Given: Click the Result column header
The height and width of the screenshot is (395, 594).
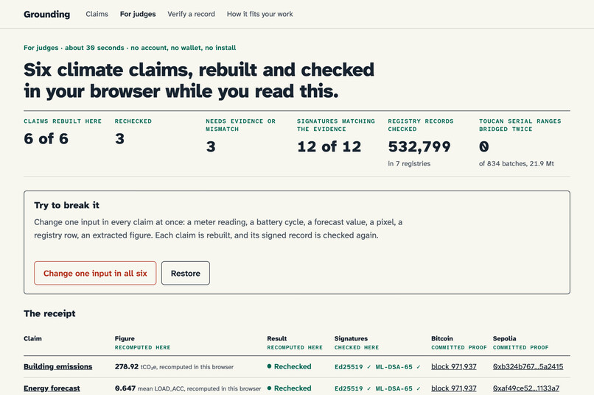Looking at the screenshot, I should pyautogui.click(x=276, y=338).
